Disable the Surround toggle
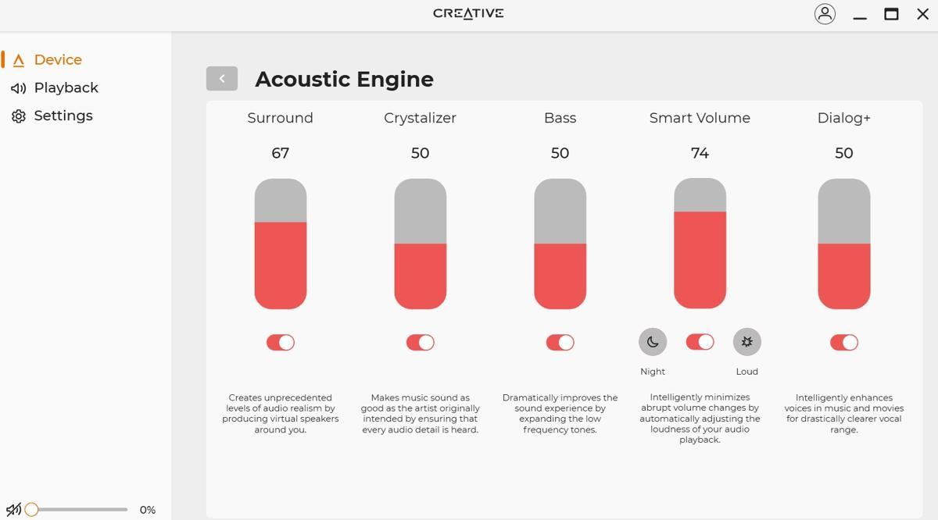This screenshot has width=938, height=520. point(281,342)
